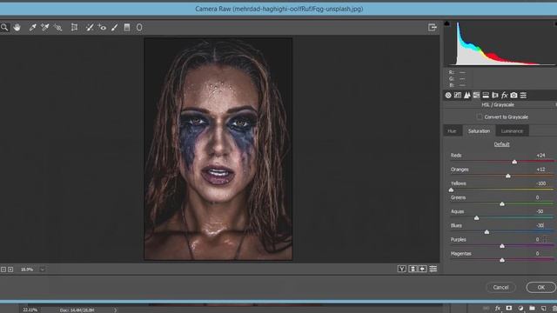Add layer style fx in Photoshop window
Image resolution: width=557 pixels, height=313 pixels.
click(x=497, y=309)
